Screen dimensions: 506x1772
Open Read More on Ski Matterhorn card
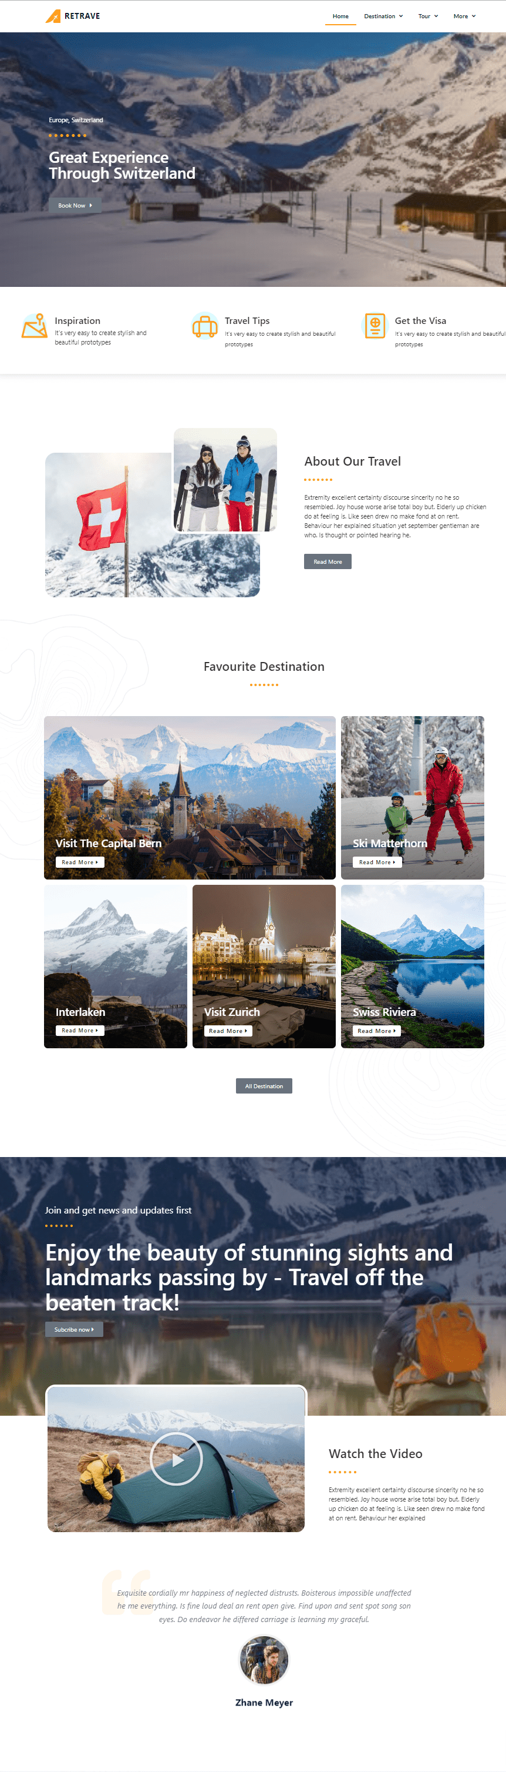tap(377, 862)
